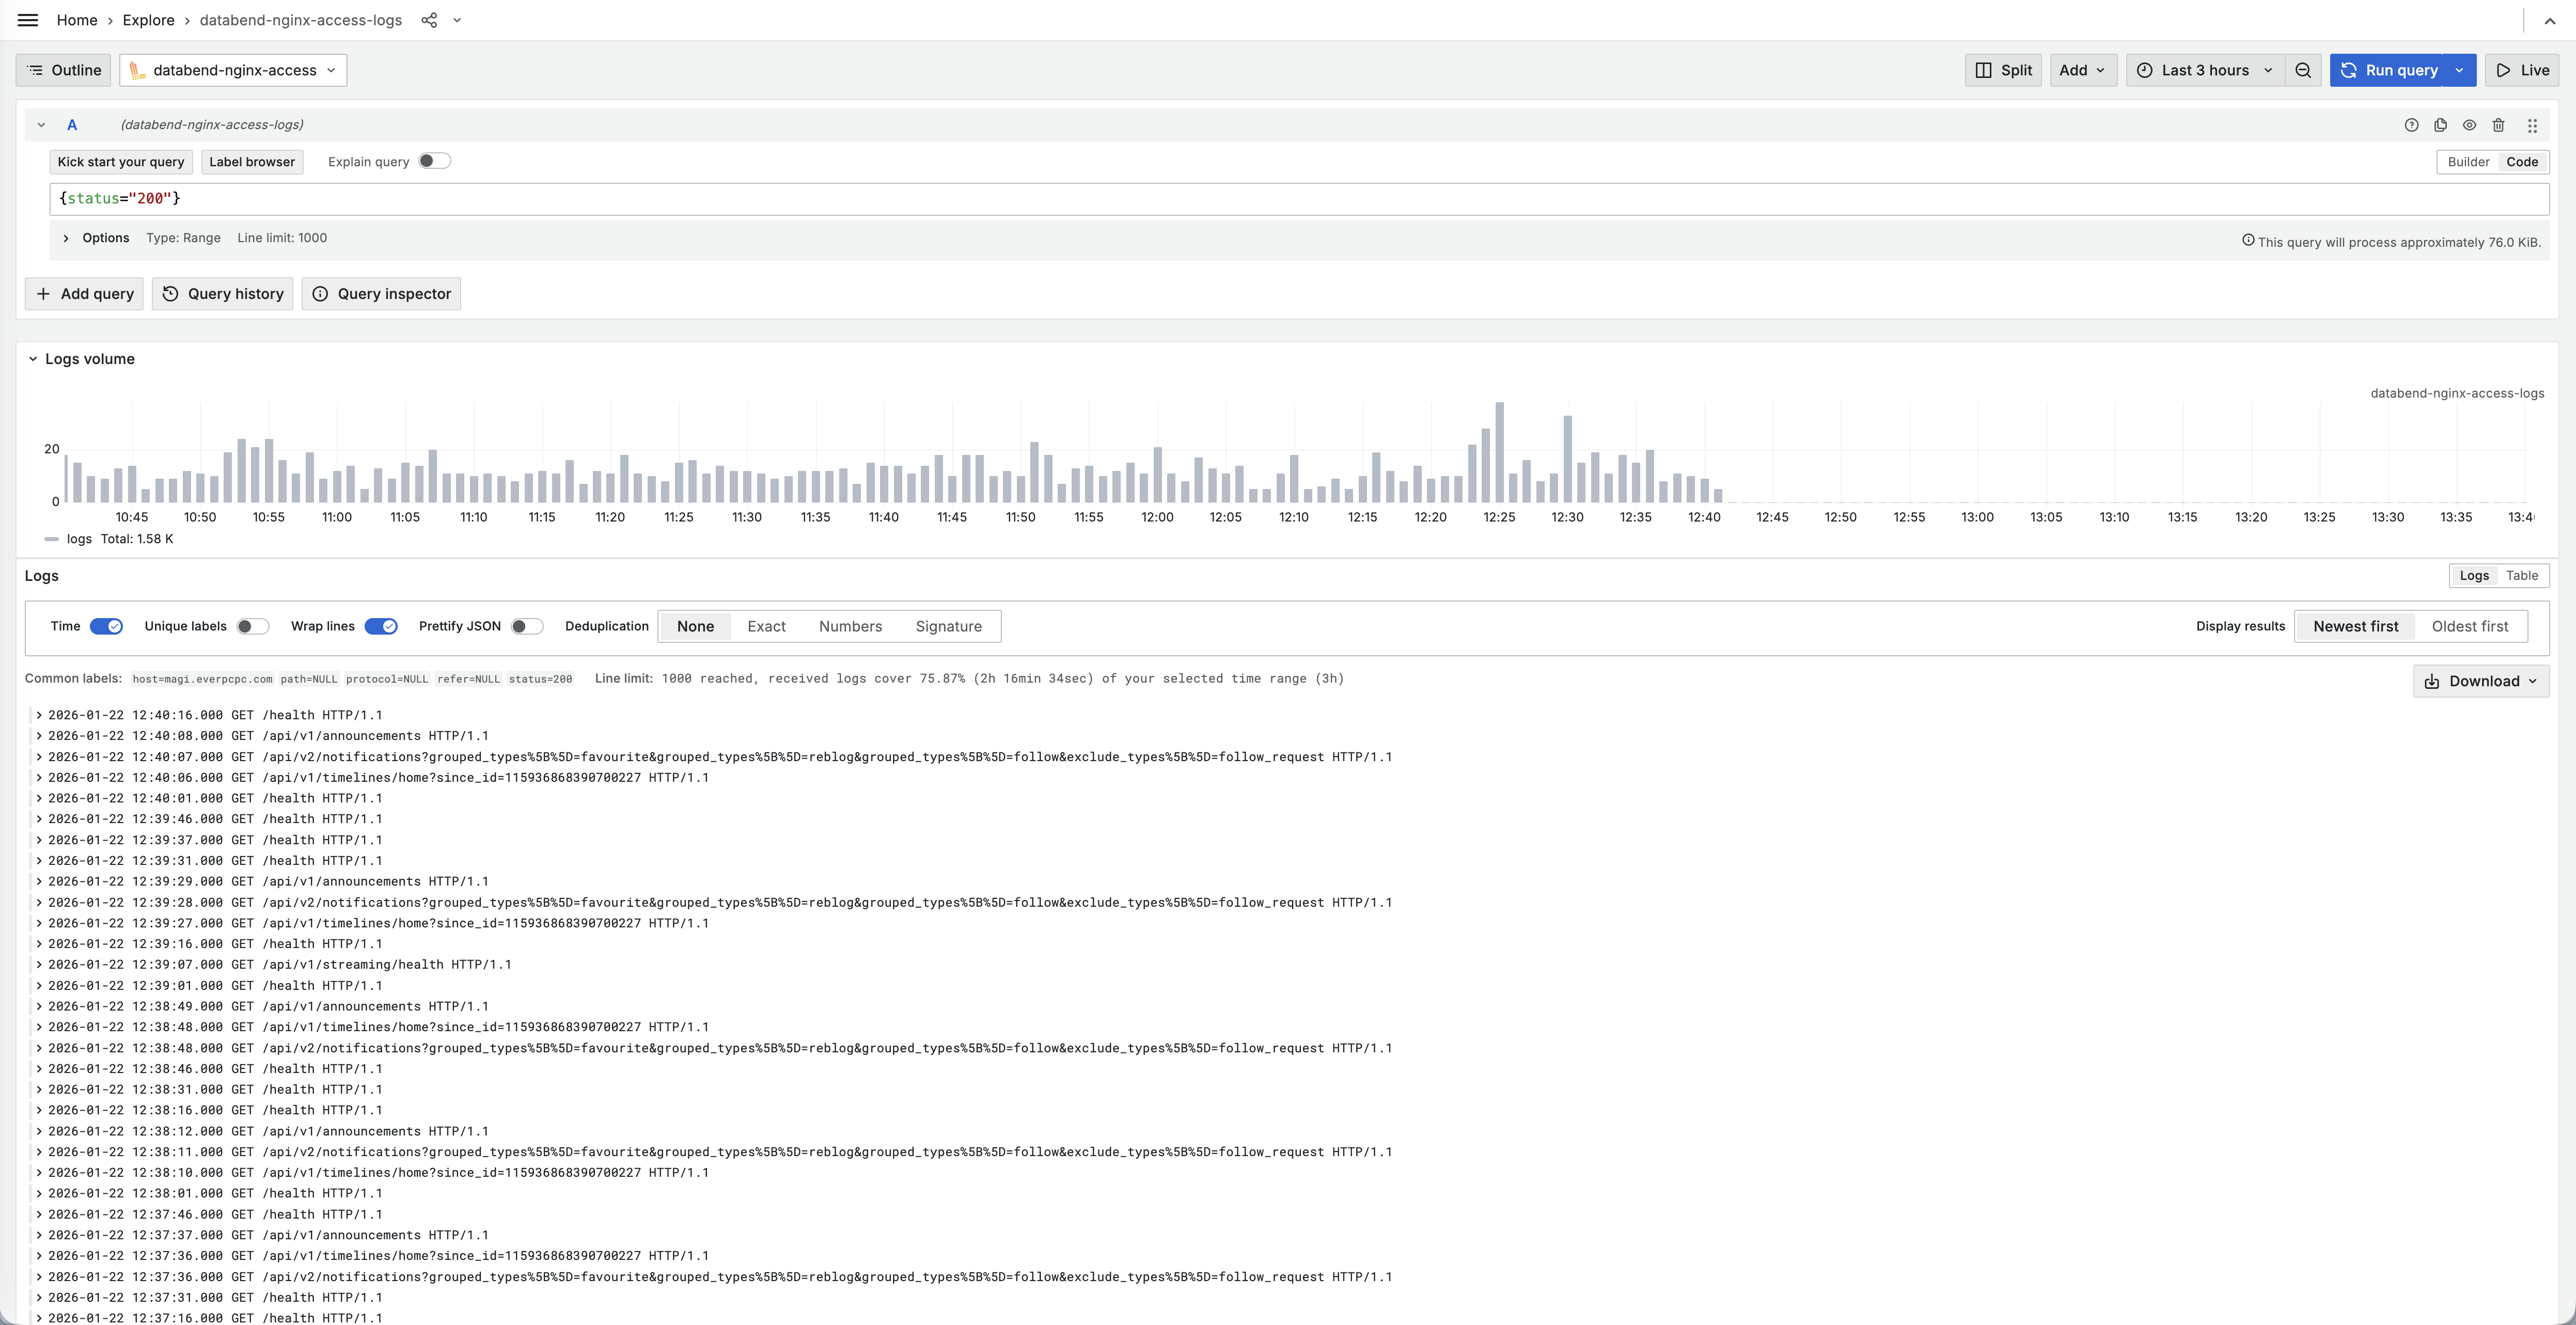Click the time-range zoom out magnifier
The width and height of the screenshot is (2576, 1325).
click(2303, 70)
